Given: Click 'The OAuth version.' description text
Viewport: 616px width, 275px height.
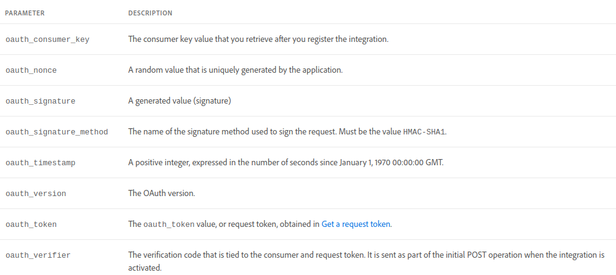Looking at the screenshot, I should coord(162,194).
